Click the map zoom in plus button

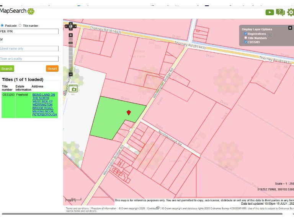(x=70, y=35)
